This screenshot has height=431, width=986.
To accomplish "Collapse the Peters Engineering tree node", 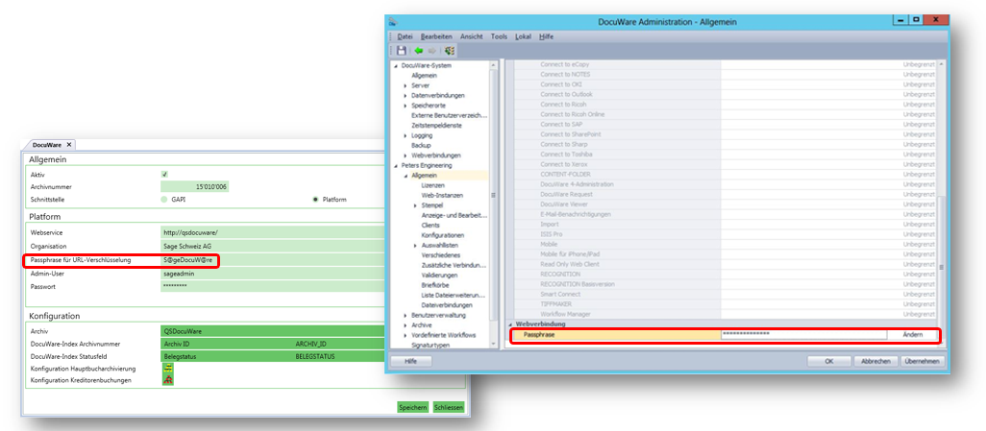I will [396, 165].
